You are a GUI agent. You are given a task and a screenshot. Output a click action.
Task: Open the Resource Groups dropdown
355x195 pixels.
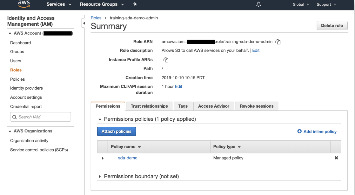(102, 4)
